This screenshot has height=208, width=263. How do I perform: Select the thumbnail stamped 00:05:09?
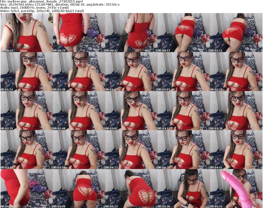click(x=79, y=189)
